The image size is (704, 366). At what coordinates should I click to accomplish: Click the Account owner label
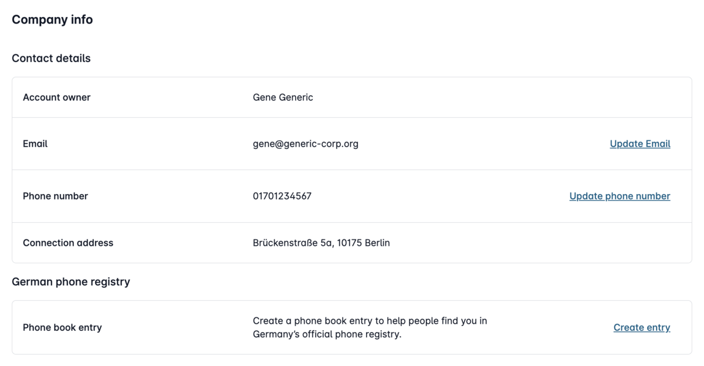pyautogui.click(x=56, y=97)
